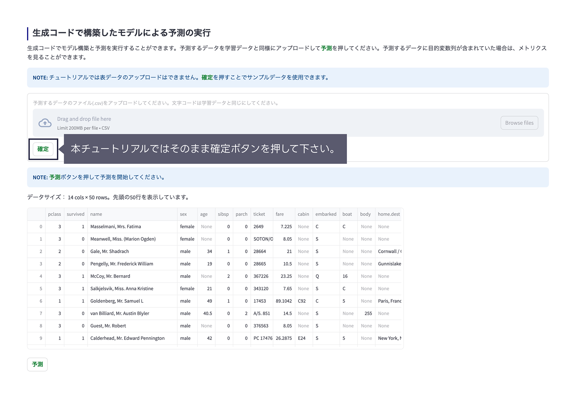Click the embarked cell Q
Screen dimensions: 576x399
click(326, 276)
